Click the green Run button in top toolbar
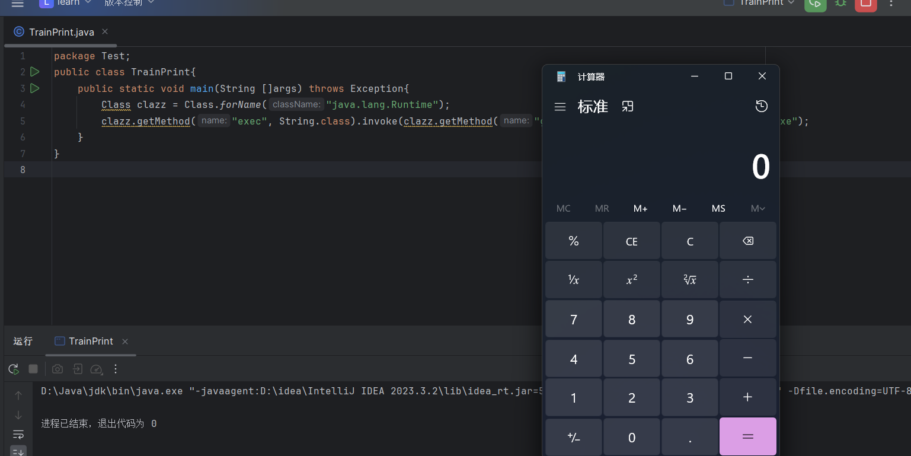This screenshot has height=456, width=911. point(816,4)
